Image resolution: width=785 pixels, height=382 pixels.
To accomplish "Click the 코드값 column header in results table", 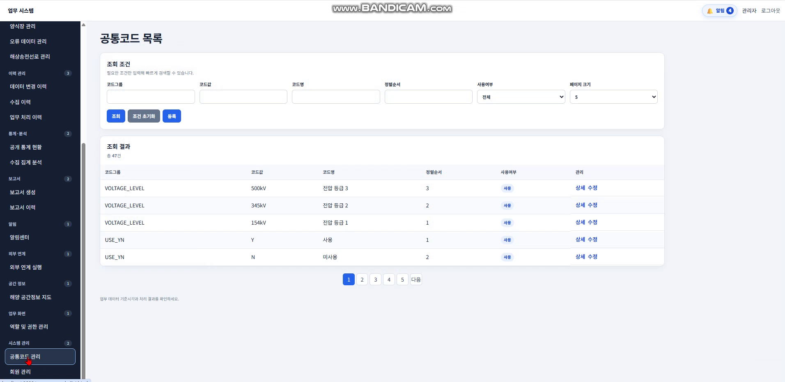I will coord(257,172).
